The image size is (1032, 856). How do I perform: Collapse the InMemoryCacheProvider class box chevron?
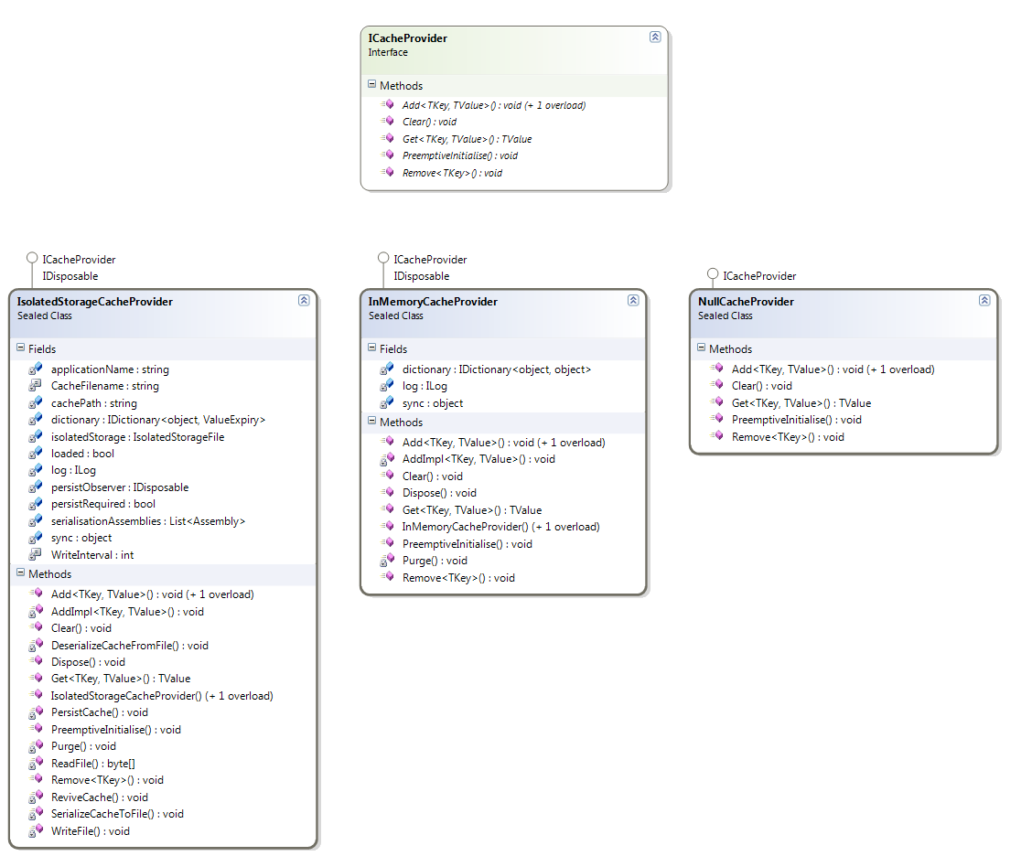pyautogui.click(x=632, y=300)
